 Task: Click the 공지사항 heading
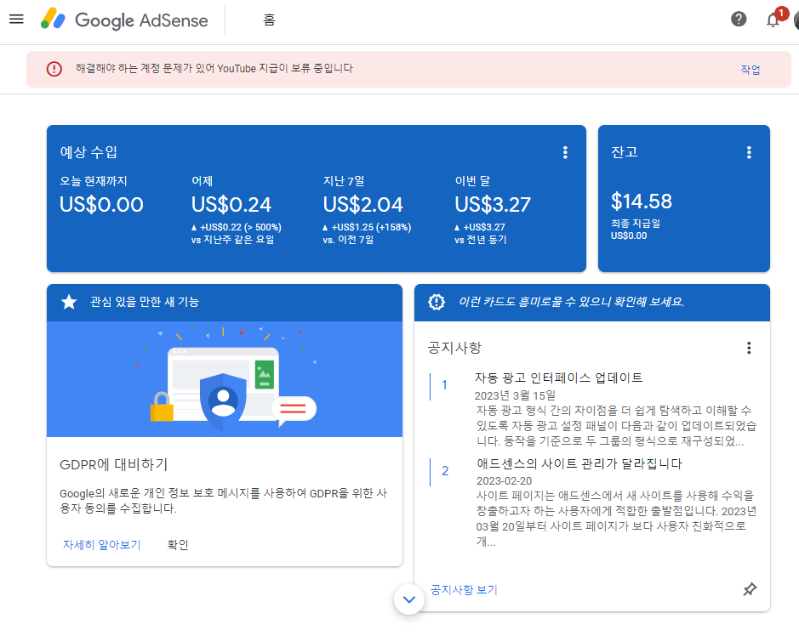pos(454,348)
